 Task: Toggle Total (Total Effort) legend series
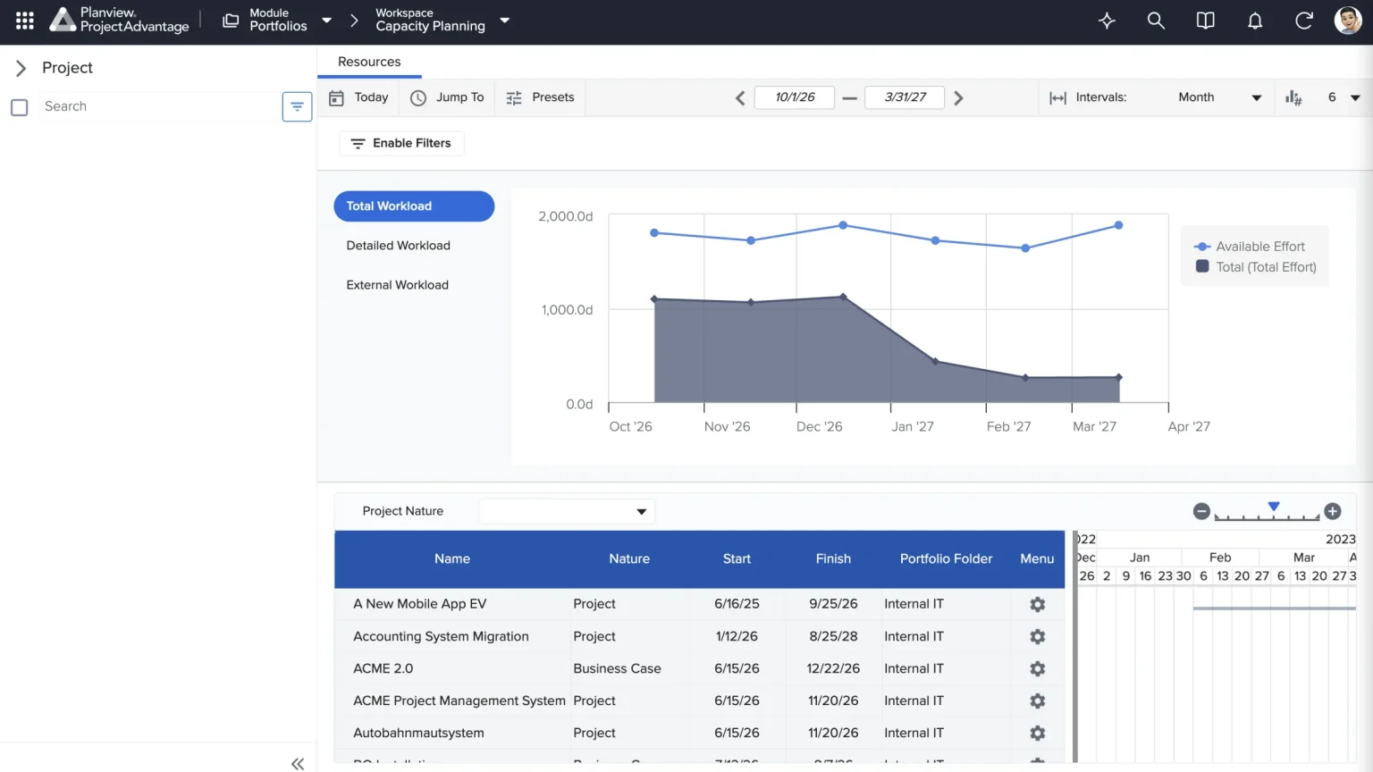click(1256, 267)
